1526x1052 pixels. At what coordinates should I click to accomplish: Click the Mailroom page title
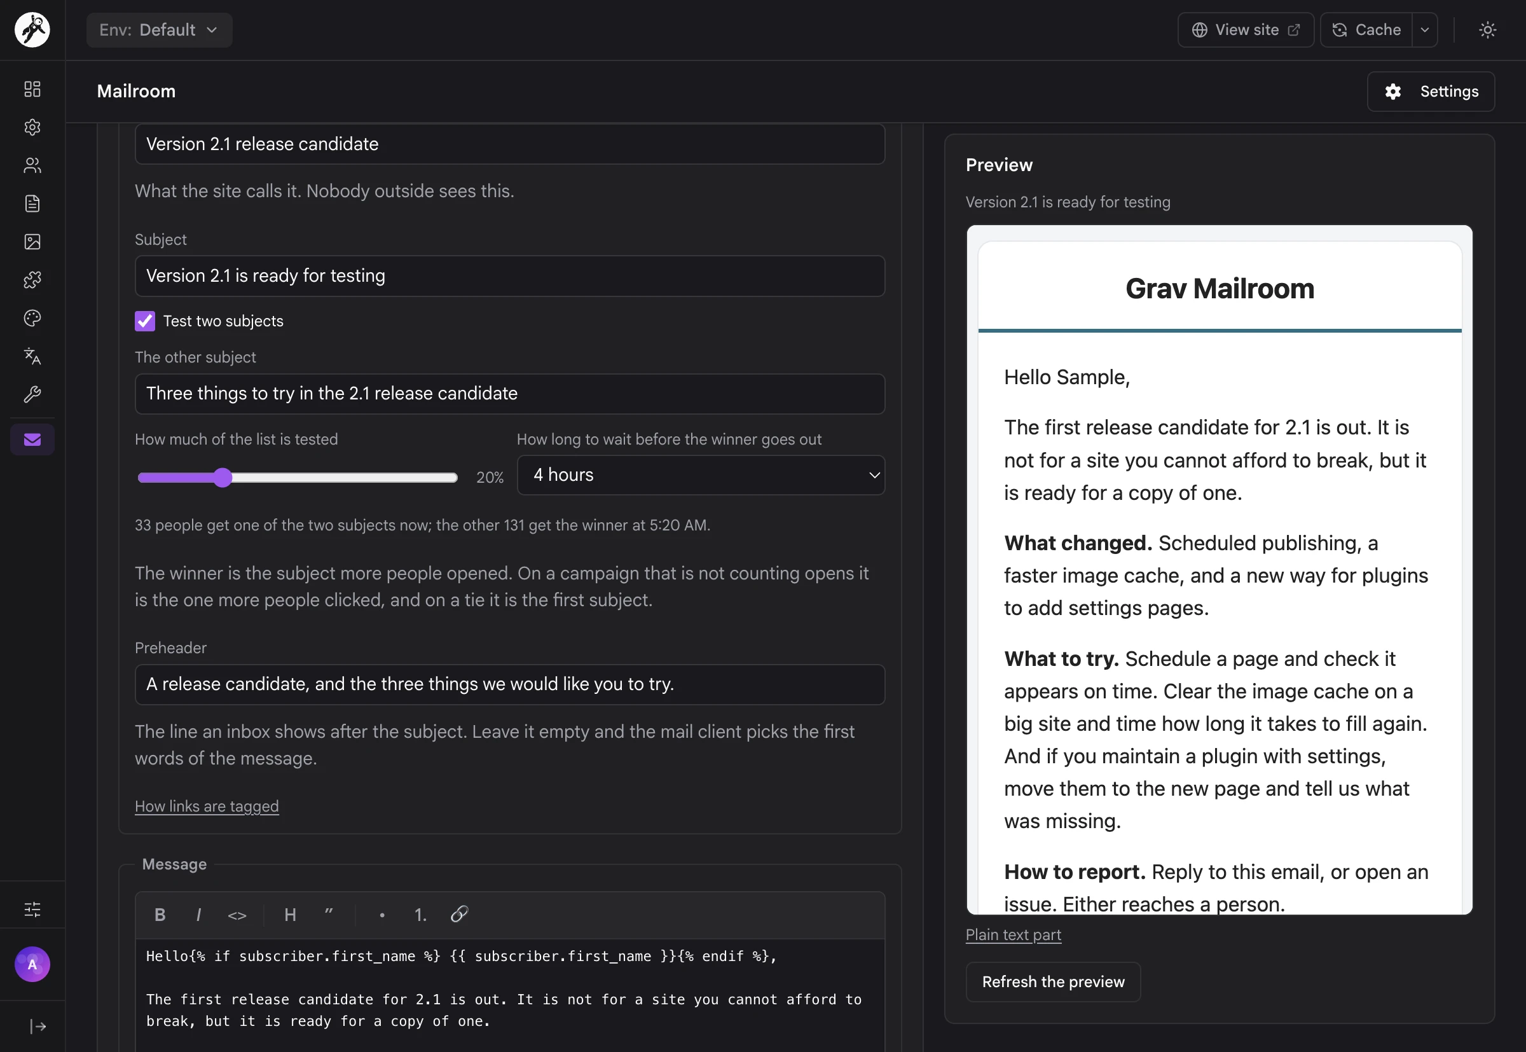tap(137, 92)
